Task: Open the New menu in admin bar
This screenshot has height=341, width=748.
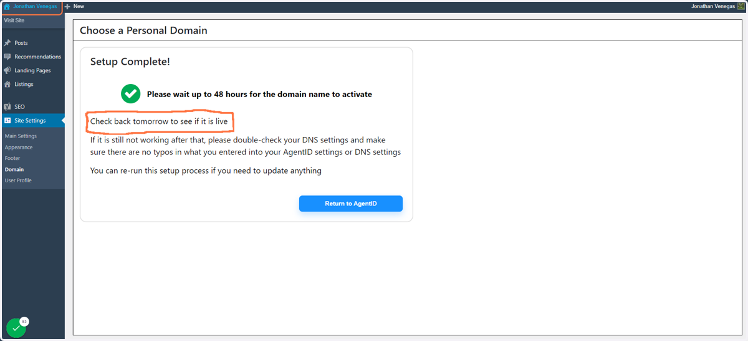Action: coord(79,6)
